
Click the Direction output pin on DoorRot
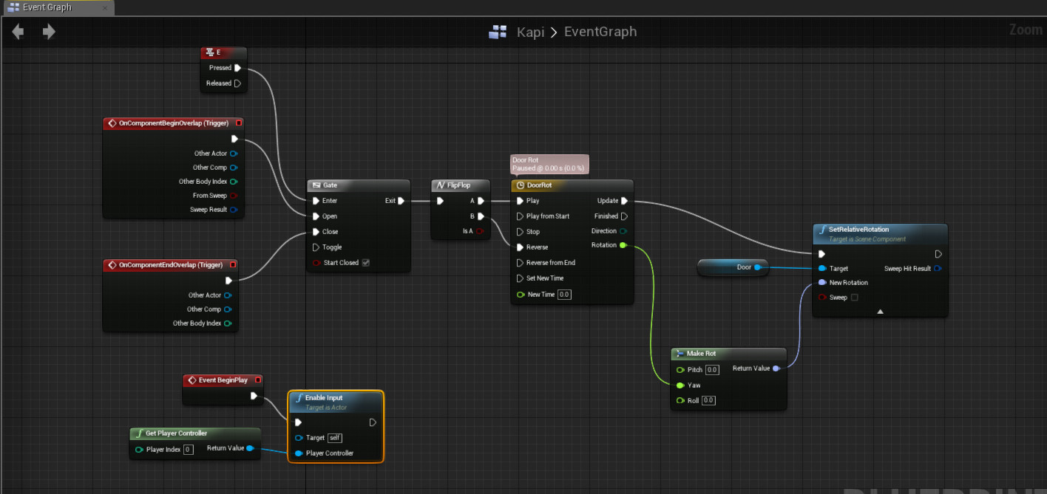(623, 231)
